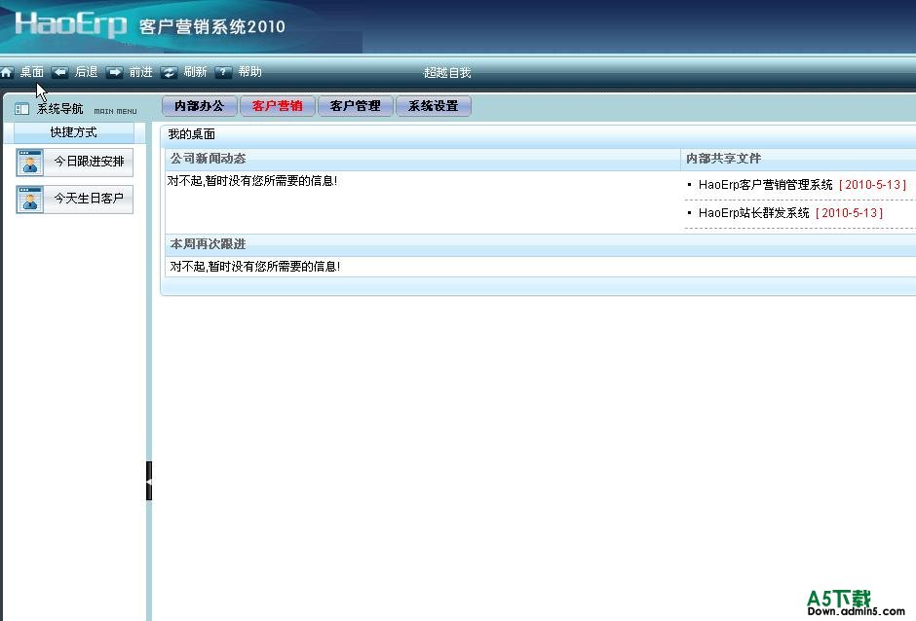Click the 我的桌面 panel title

192,135
